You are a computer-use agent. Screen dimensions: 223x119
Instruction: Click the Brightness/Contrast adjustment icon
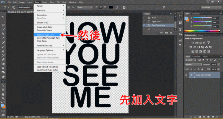(193, 43)
